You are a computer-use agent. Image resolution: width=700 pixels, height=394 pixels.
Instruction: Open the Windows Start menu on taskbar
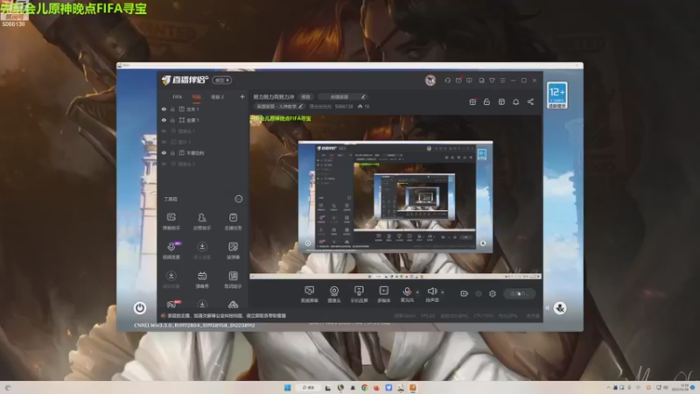click(288, 388)
